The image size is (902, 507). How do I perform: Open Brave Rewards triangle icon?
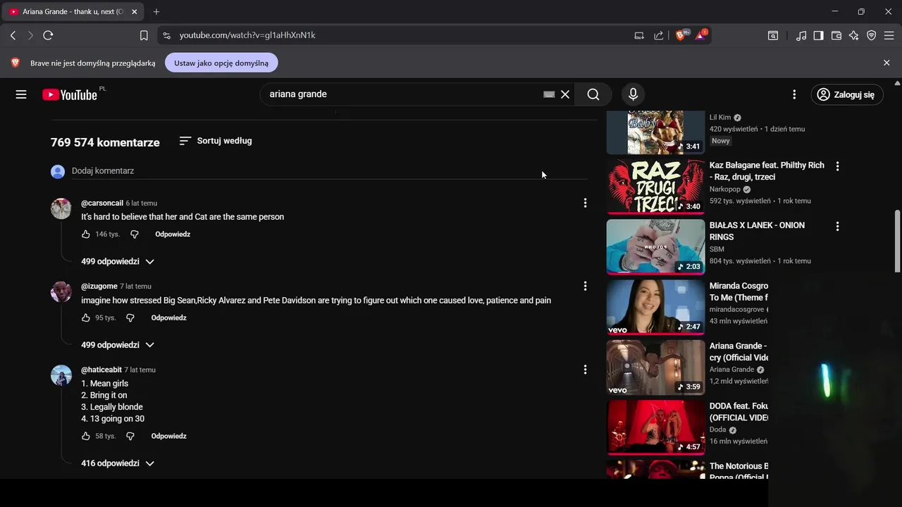click(701, 35)
